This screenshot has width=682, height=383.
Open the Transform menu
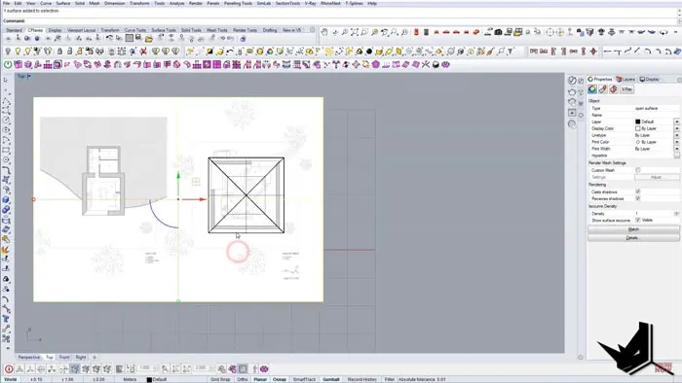coord(139,3)
